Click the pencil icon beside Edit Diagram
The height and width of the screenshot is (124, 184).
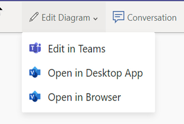click(34, 17)
